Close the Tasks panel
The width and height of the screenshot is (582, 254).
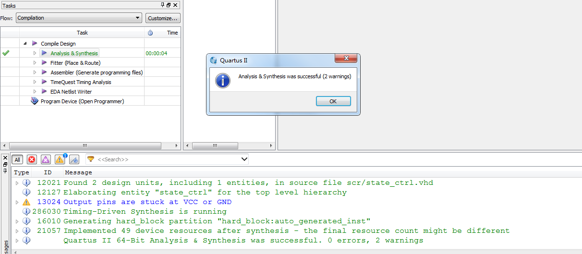[x=175, y=5]
